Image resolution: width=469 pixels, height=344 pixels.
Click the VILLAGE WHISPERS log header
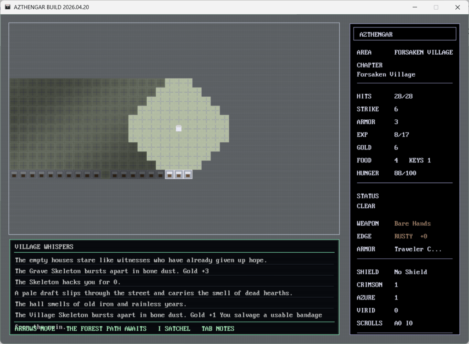pyautogui.click(x=44, y=246)
